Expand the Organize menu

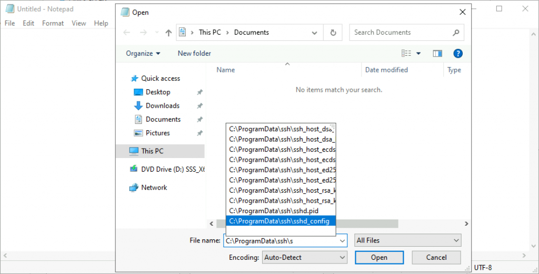(x=143, y=53)
